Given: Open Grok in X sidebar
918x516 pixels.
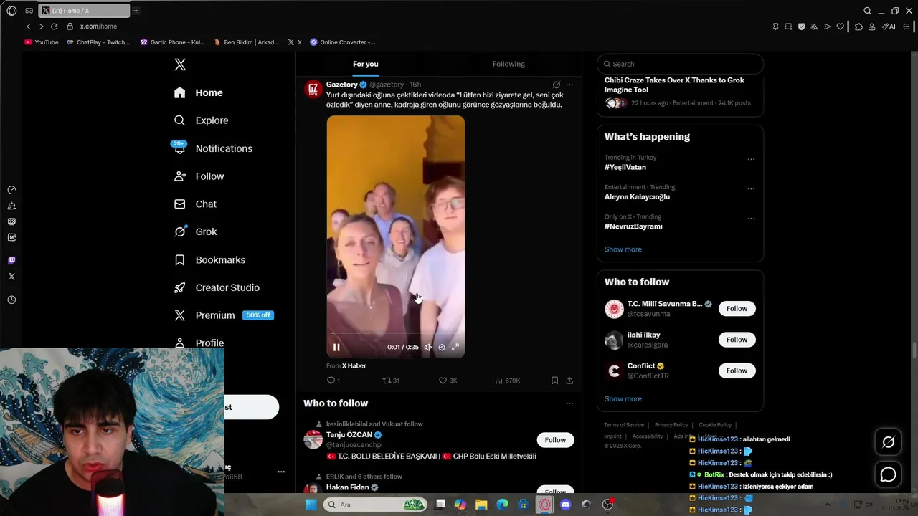Looking at the screenshot, I should 195,231.
